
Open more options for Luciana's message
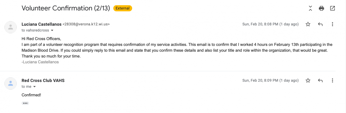coord(332,24)
